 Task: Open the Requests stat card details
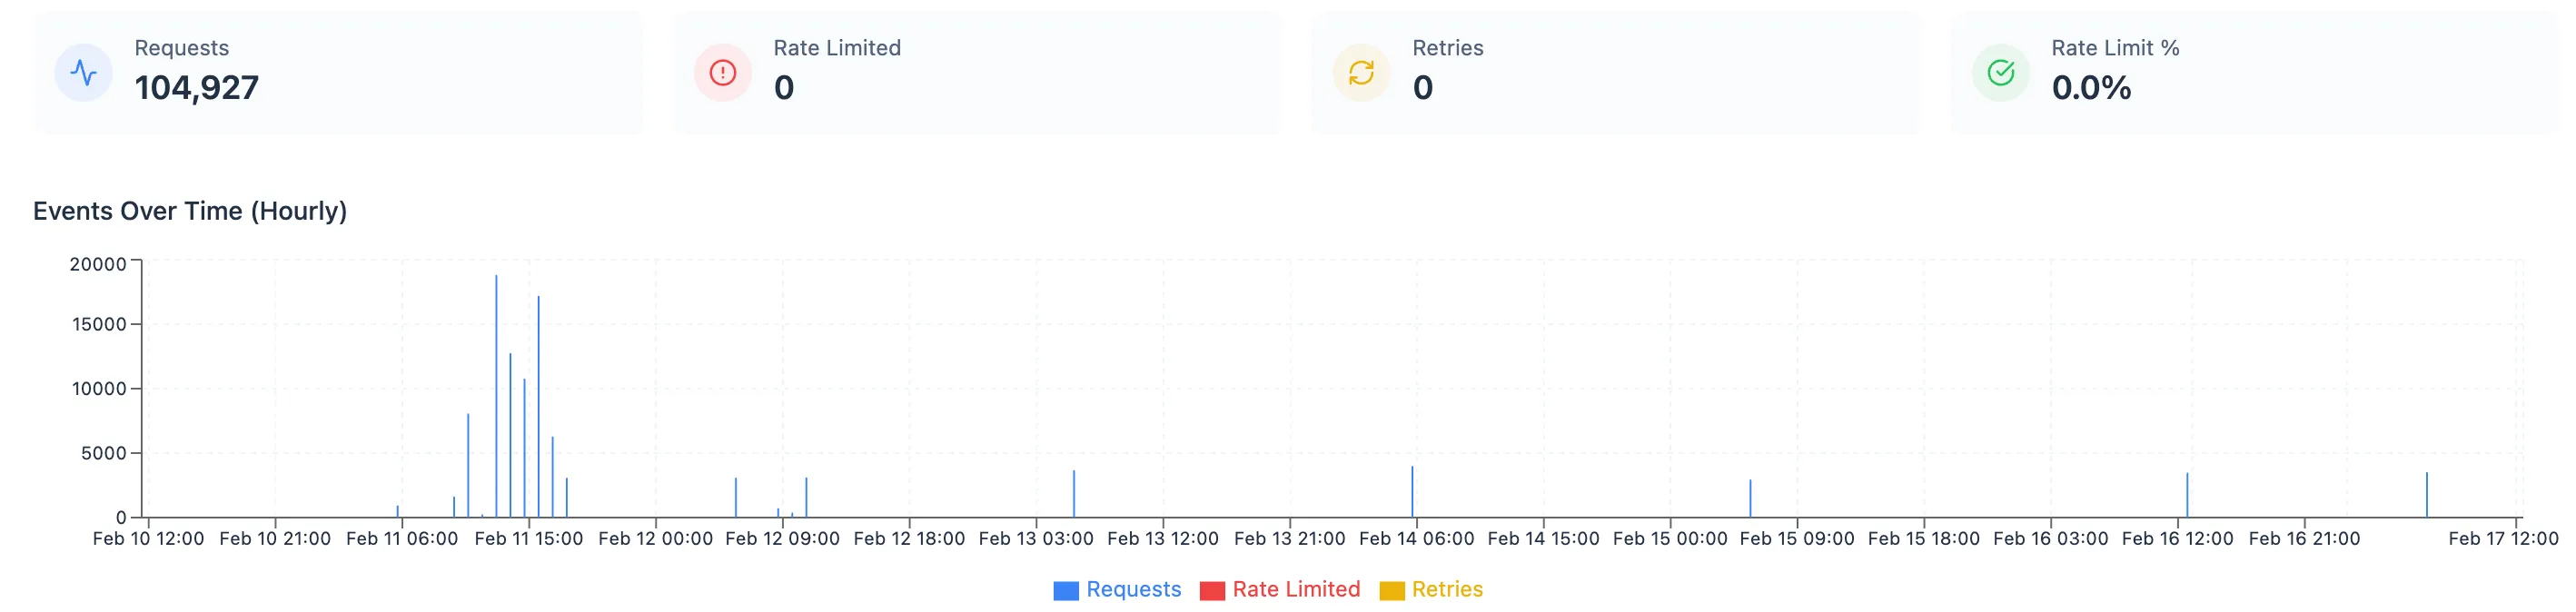[340, 70]
